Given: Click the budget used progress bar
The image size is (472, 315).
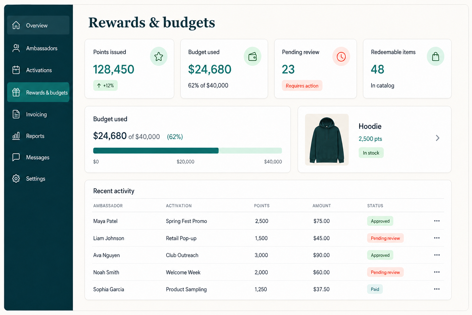Looking at the screenshot, I should click(187, 150).
